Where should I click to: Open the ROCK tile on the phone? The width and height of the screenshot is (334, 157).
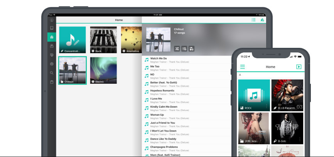click(x=254, y=95)
